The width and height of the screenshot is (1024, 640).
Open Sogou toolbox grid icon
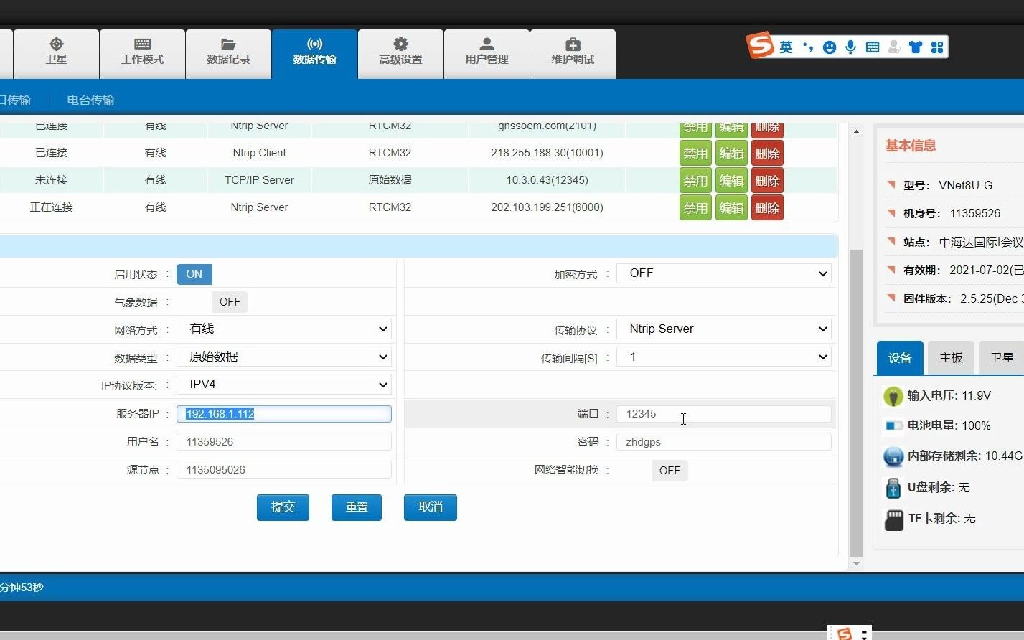point(937,47)
